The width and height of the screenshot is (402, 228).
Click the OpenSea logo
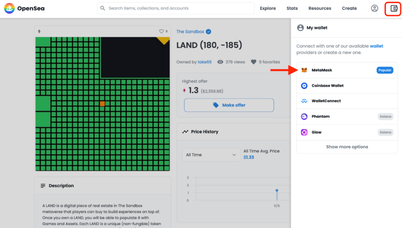click(9, 8)
